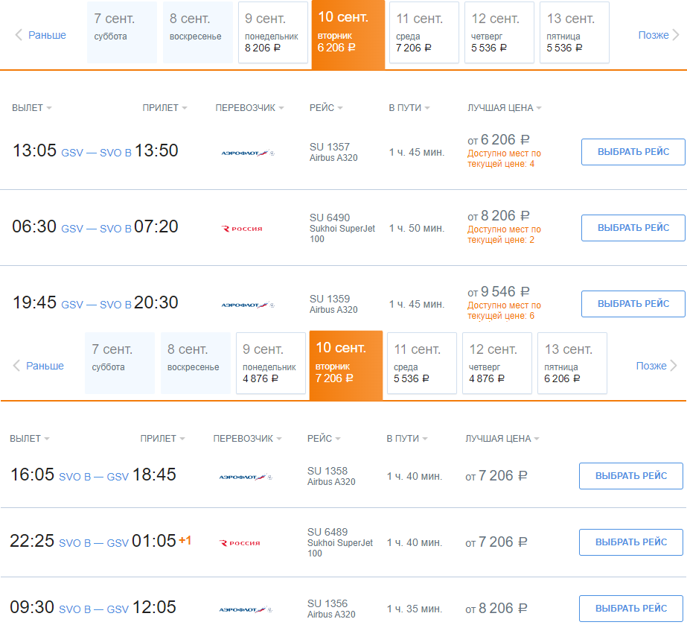This screenshot has height=625, width=687.
Task: Click left chevron beside return Раньше
Action: [16, 366]
